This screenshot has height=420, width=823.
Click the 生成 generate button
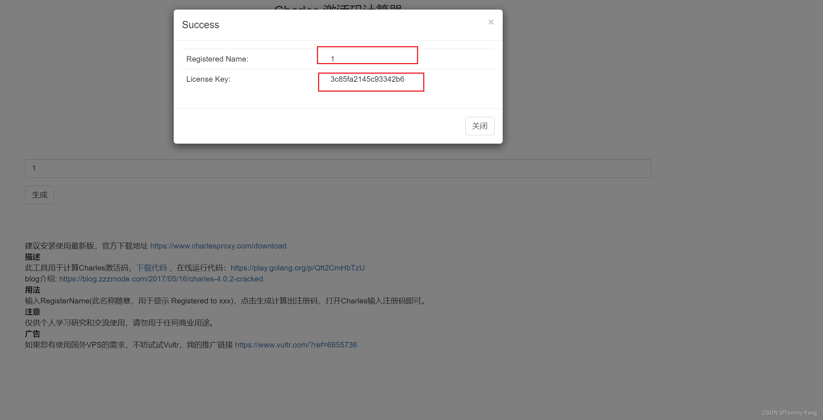pyautogui.click(x=40, y=195)
